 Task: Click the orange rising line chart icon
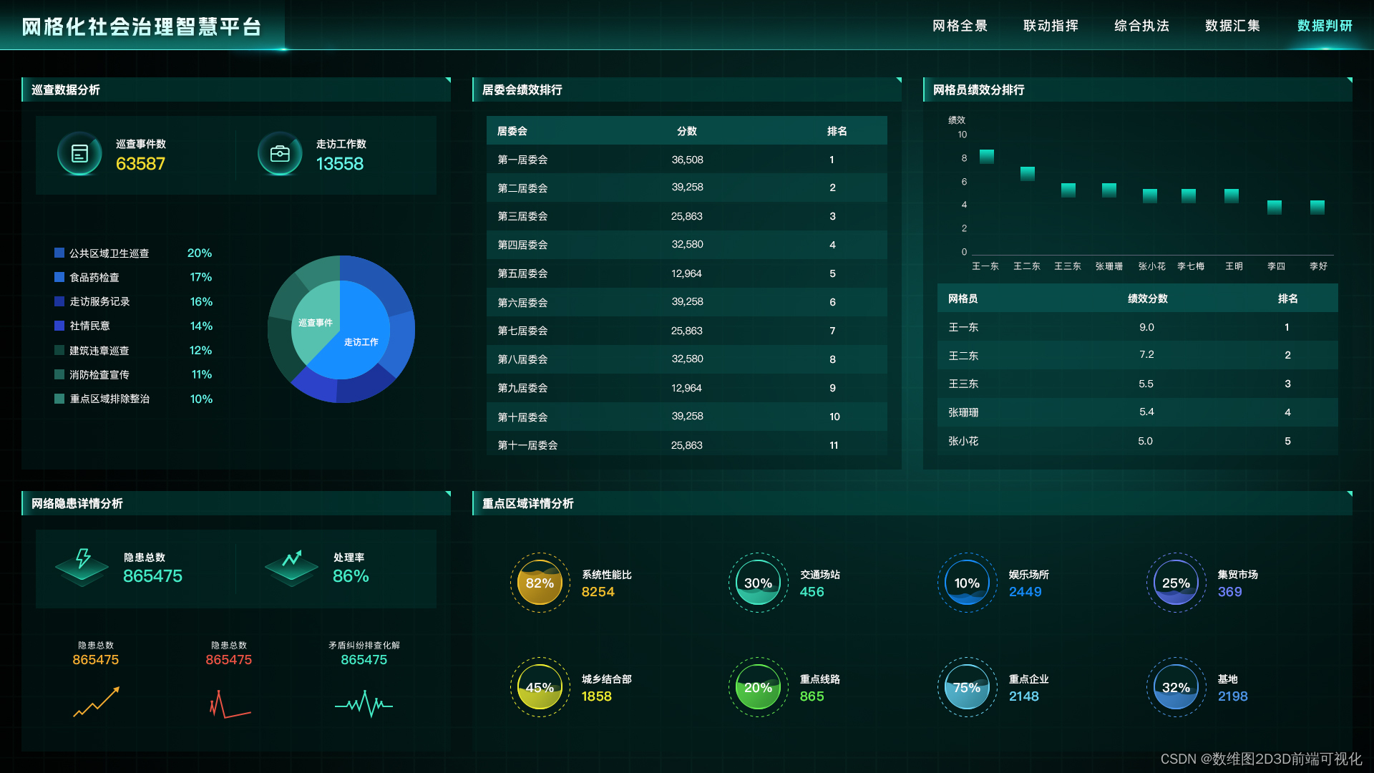pyautogui.click(x=96, y=702)
